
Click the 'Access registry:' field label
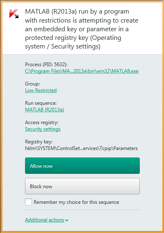(x=42, y=122)
